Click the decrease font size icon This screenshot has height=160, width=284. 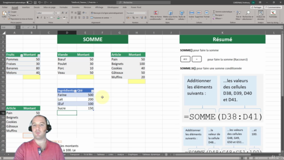[x=66, y=13]
